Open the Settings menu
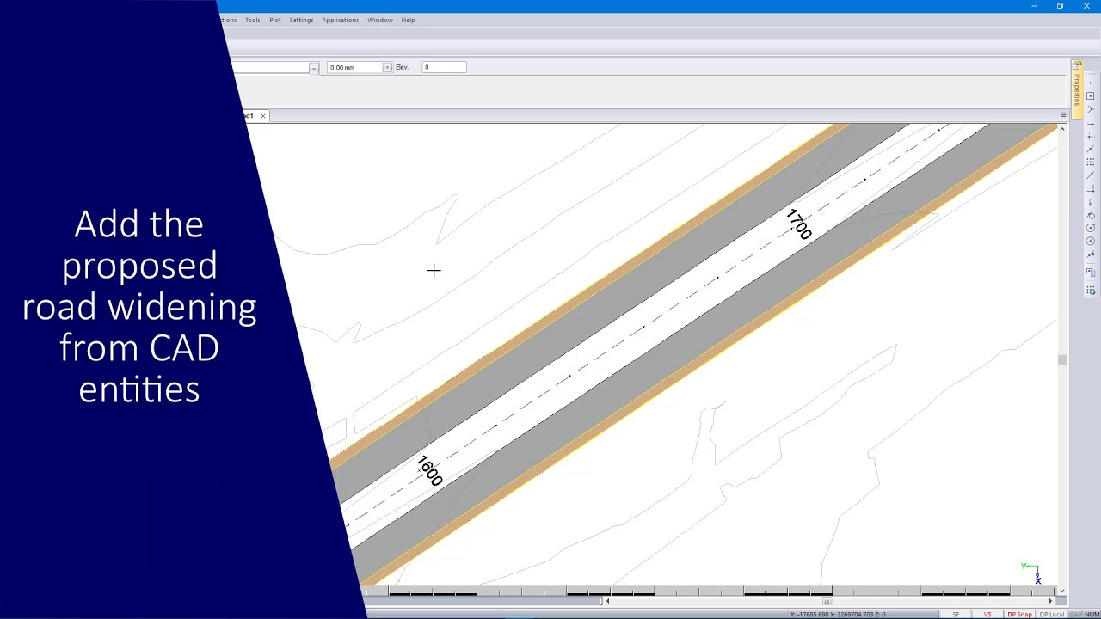The height and width of the screenshot is (619, 1101). pyautogui.click(x=301, y=20)
